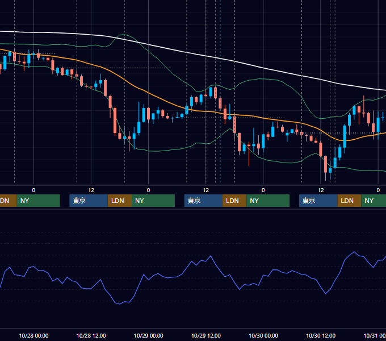Click hour label 12 above 10/30 12:00
386x341 pixels.
(x=321, y=190)
